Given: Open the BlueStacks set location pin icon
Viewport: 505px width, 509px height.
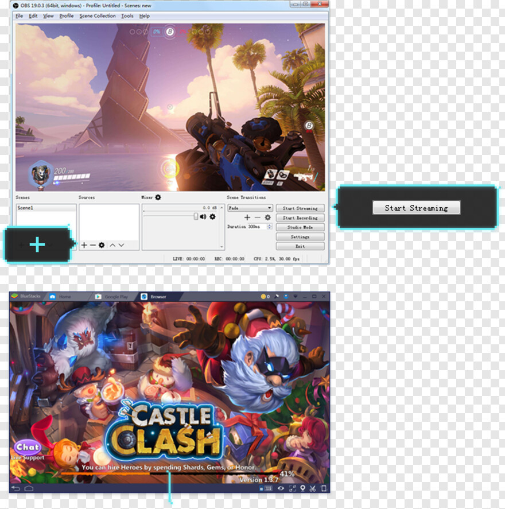Looking at the screenshot, I should click(x=303, y=488).
